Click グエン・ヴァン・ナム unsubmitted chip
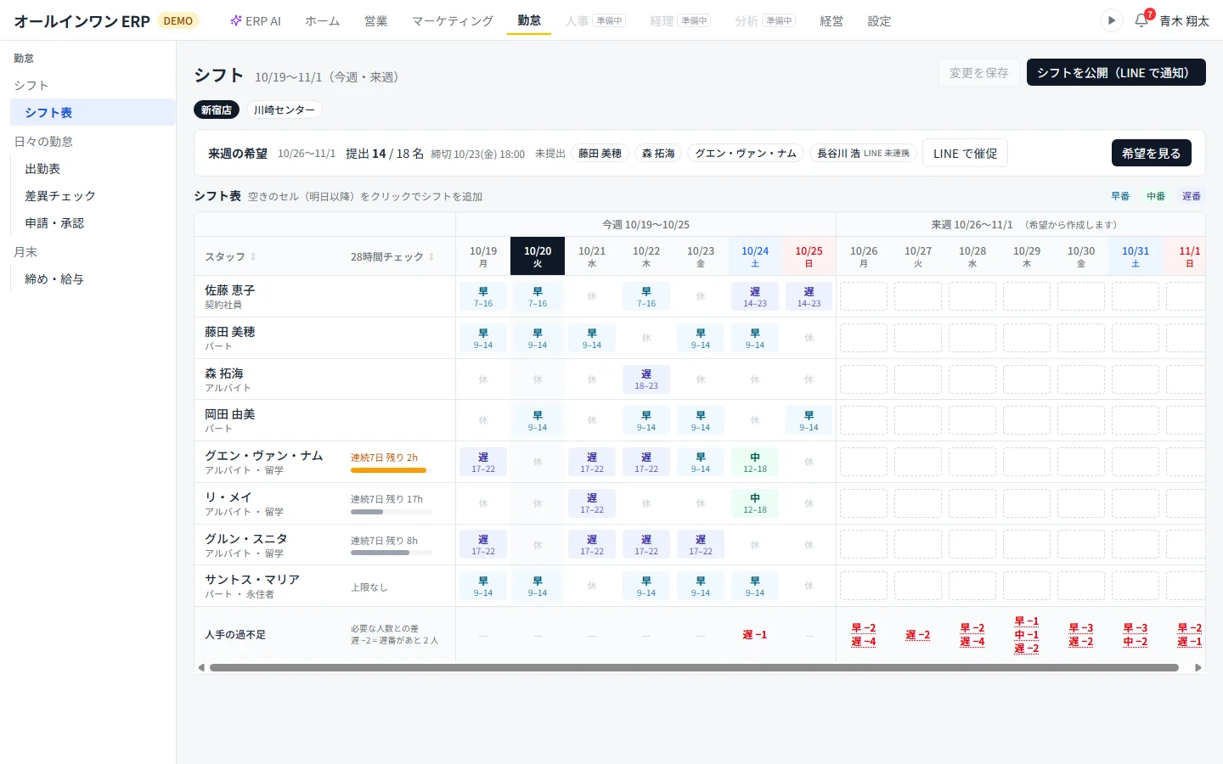1223x764 pixels. (746, 153)
